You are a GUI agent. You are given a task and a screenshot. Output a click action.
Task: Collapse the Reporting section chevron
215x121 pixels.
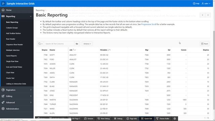(31, 16)
